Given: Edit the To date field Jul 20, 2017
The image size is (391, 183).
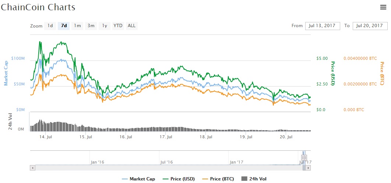Looking at the screenshot, I should [370, 26].
